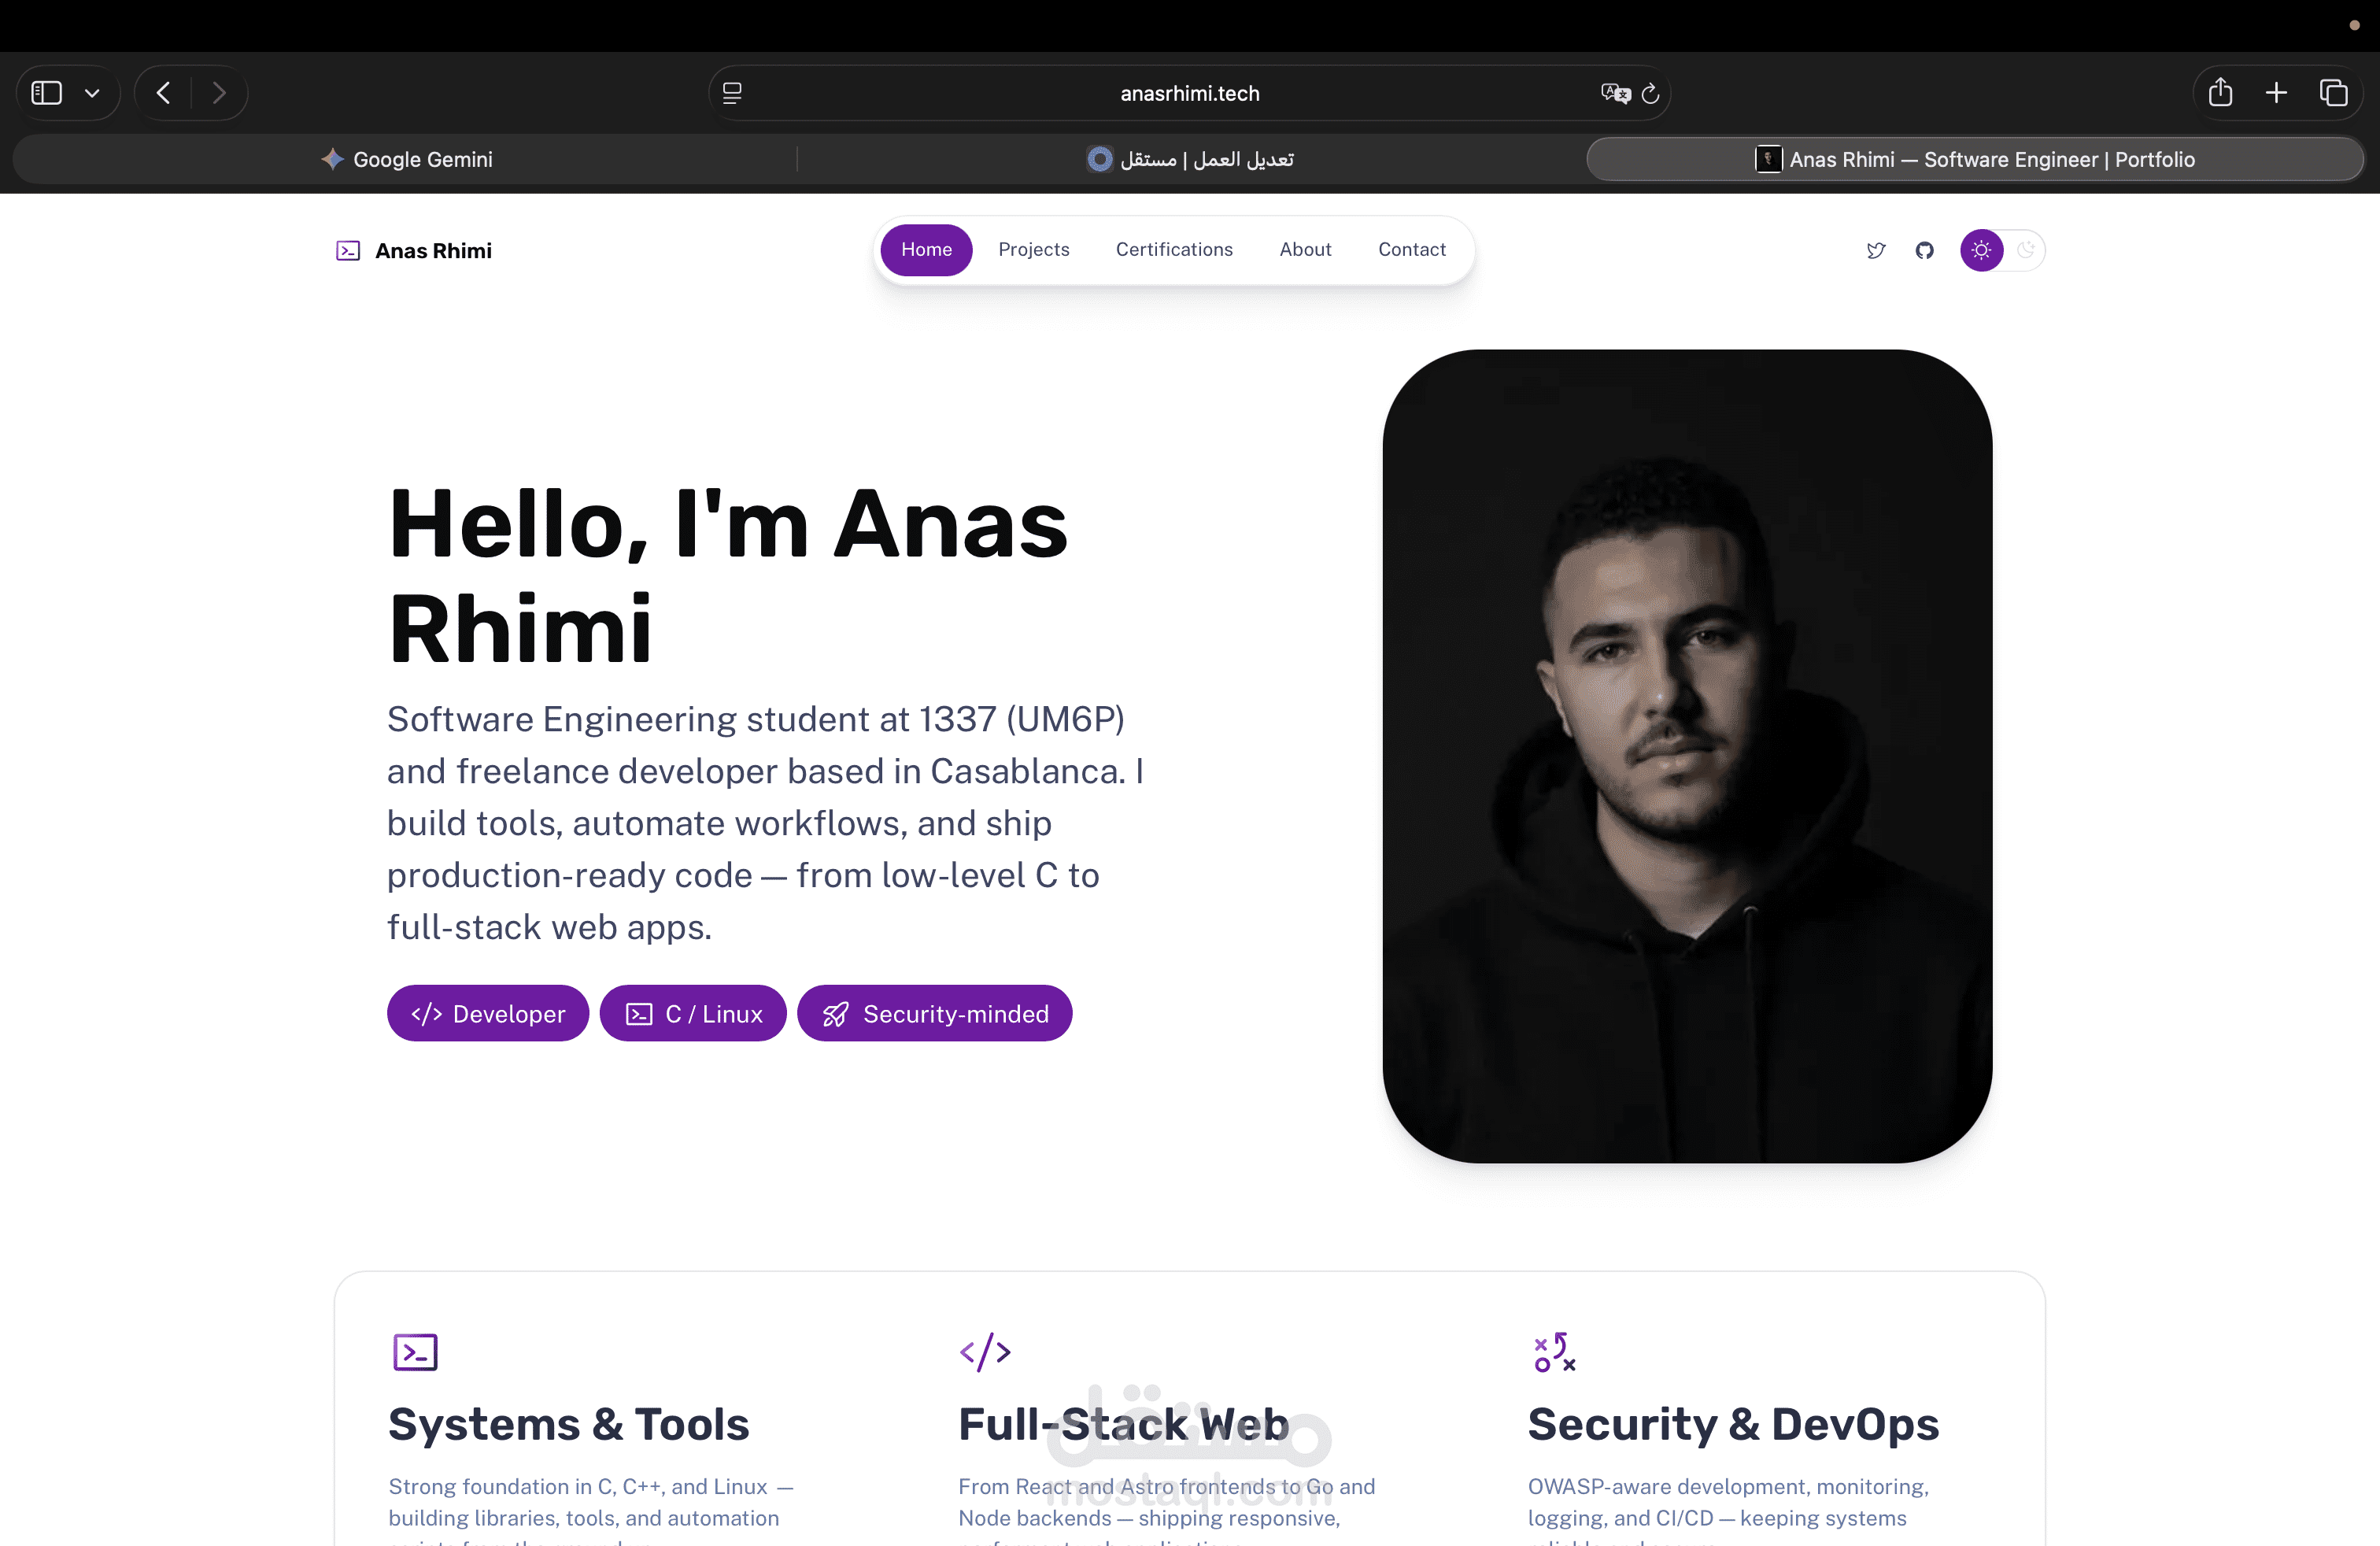Screen dimensions: 2380x1546
Task: Open the Projects nav item
Action: (x=1033, y=249)
